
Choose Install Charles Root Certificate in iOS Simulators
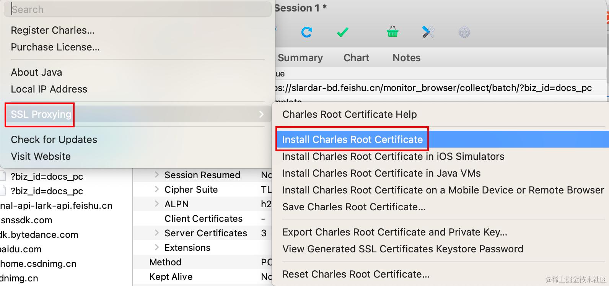point(393,156)
